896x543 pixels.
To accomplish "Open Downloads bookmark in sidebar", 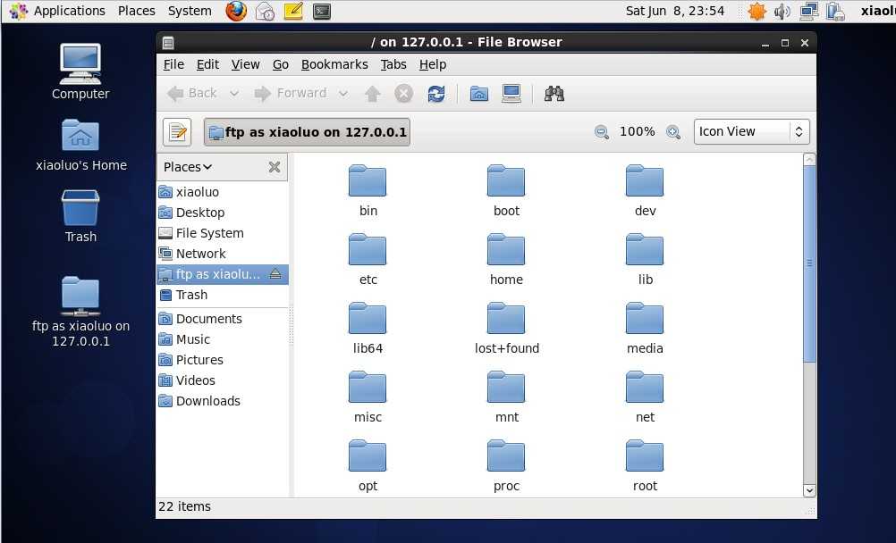I will coord(223,401).
